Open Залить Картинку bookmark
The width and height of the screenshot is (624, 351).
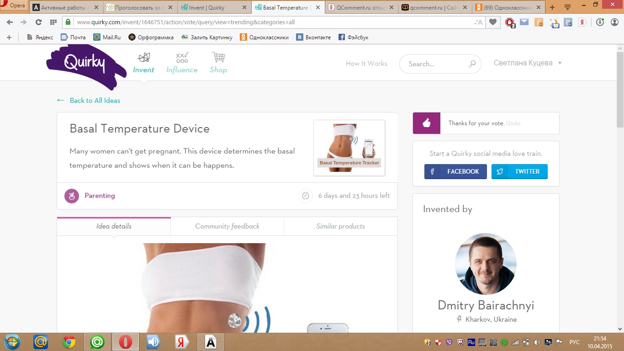tap(206, 37)
